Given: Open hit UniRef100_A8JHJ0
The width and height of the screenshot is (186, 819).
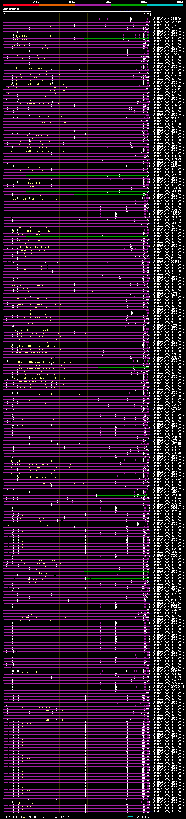Looking at the screenshot, I should tap(167, 22).
